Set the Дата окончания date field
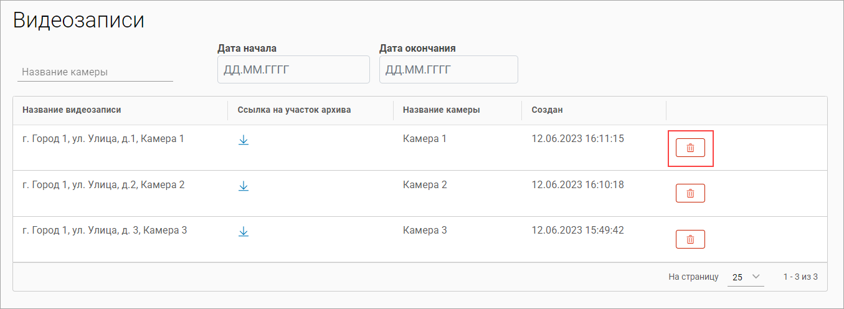This screenshot has height=309, width=844. tap(448, 69)
